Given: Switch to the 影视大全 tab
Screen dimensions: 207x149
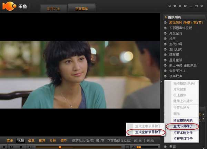Looking at the screenshot, I should 53,9.
